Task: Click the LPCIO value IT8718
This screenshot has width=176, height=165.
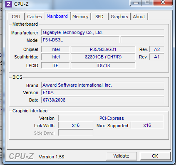Action: (103, 66)
